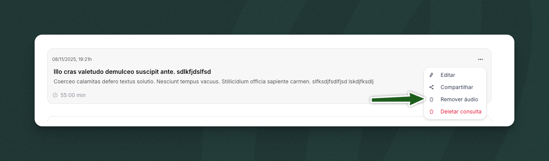Click the green arrow annotation
The height and width of the screenshot is (161, 549).
(x=396, y=99)
